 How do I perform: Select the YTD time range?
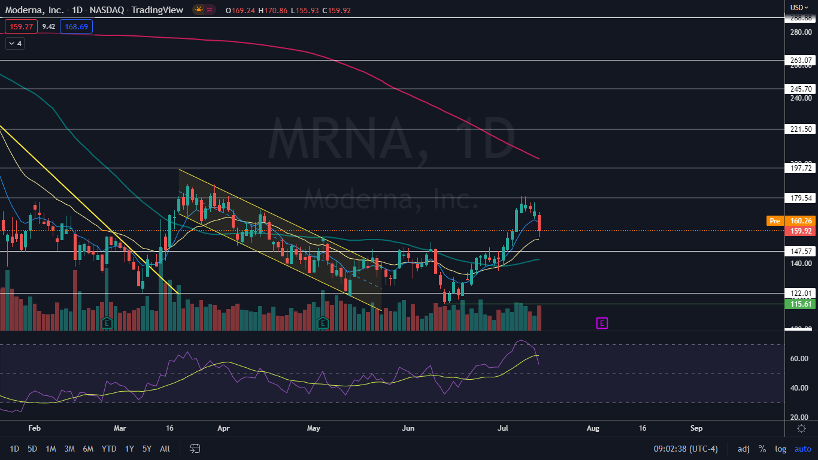pos(109,449)
